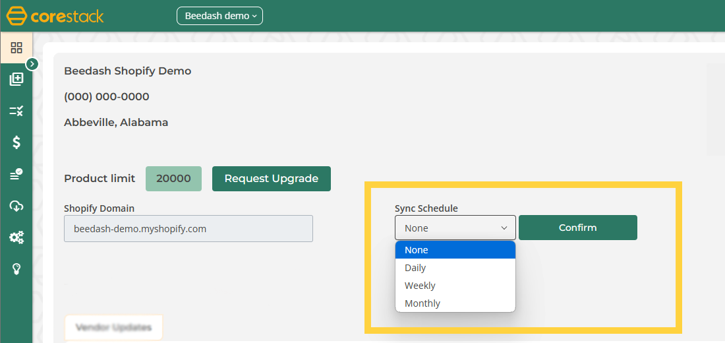Click the Request Upgrade button
This screenshot has width=725, height=343.
tap(272, 179)
